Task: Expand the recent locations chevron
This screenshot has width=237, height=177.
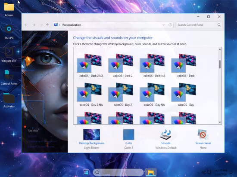Action: point(41,25)
